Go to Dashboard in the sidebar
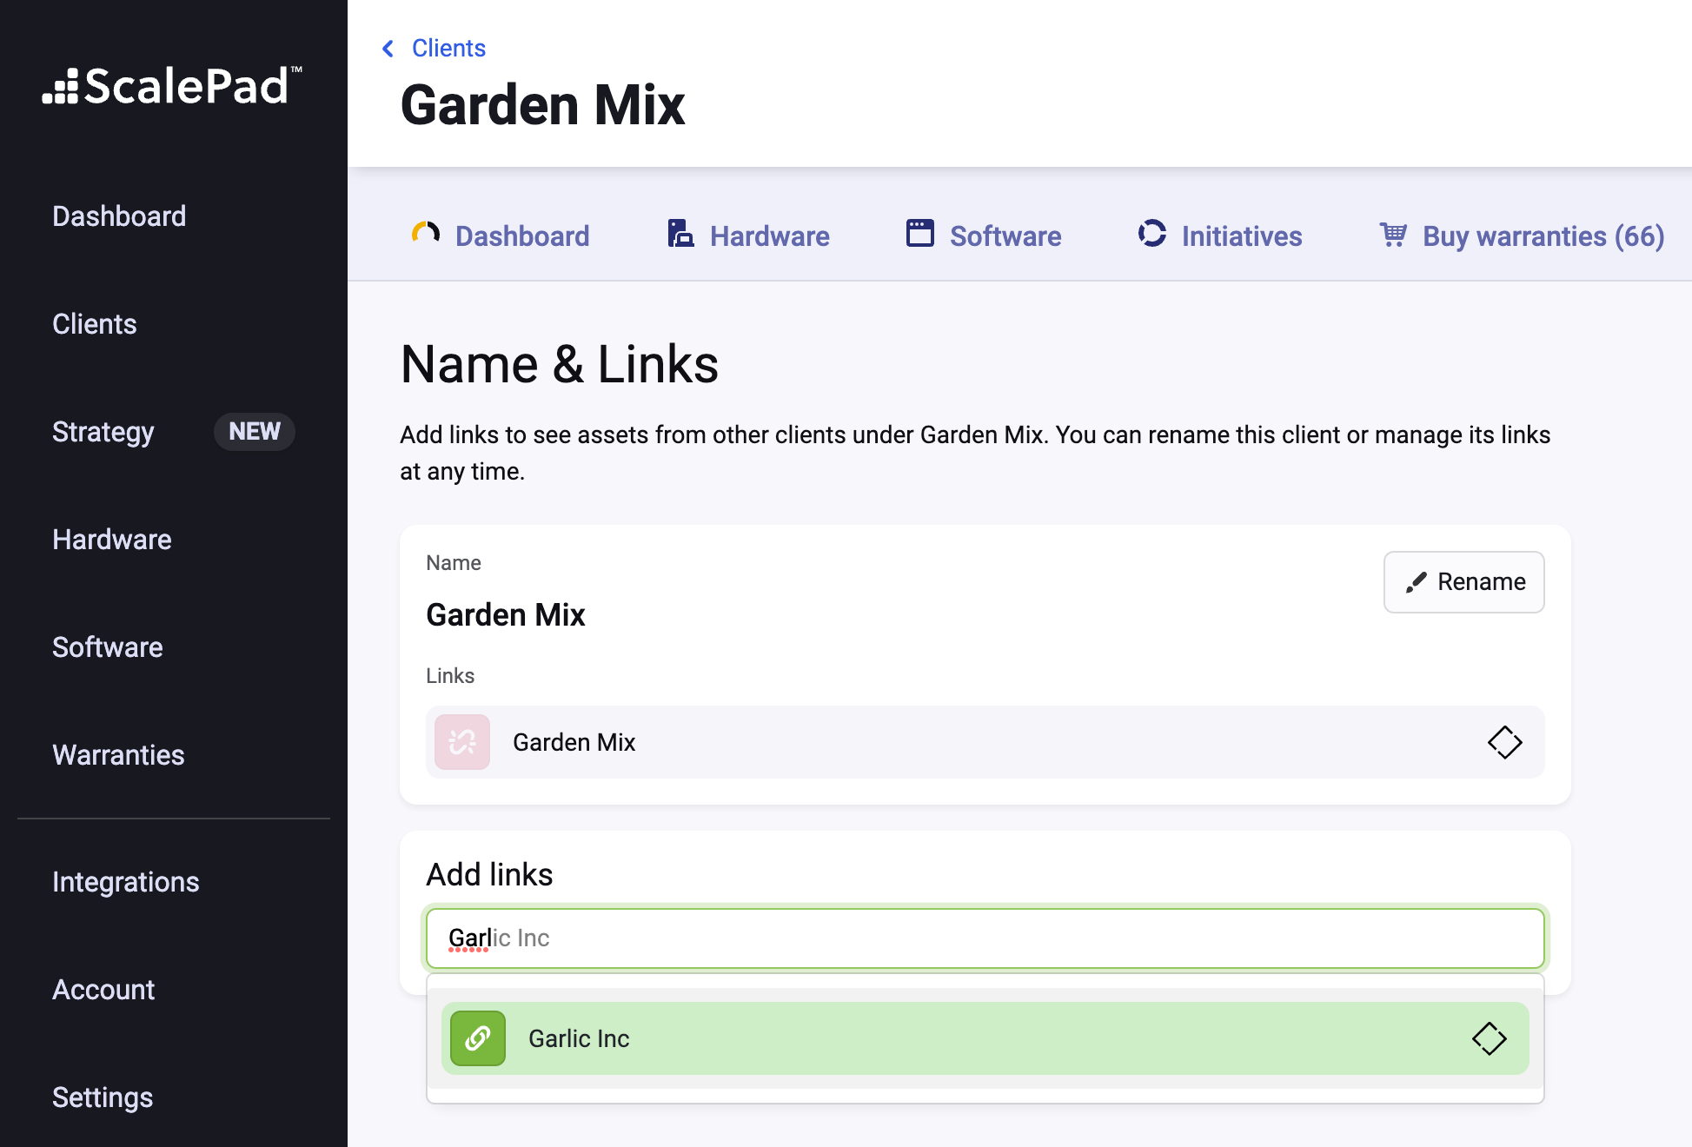 [119, 216]
